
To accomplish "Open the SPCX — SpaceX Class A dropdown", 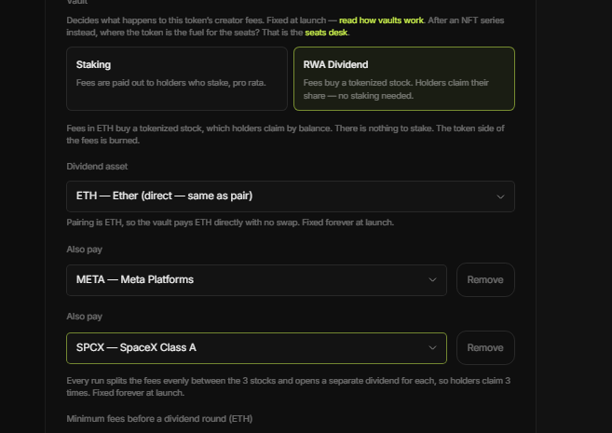I will tap(256, 348).
